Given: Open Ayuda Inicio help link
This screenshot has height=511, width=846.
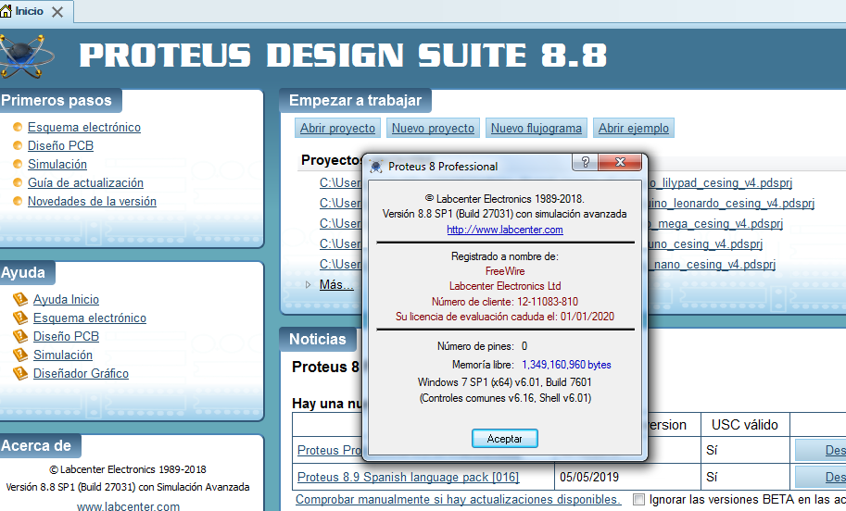Looking at the screenshot, I should click(67, 299).
